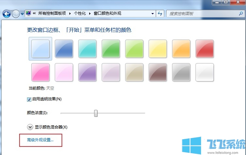
Task: Click the 当前颜色: 天空 text
Action: tap(41, 88)
